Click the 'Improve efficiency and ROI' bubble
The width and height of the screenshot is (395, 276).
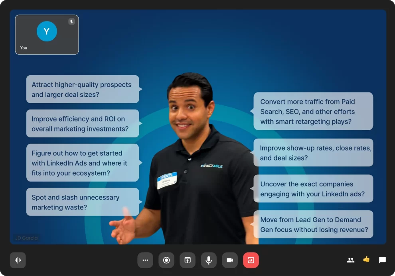tap(83, 123)
